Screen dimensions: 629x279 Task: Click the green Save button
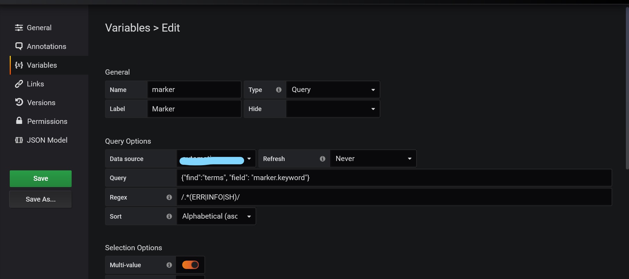(41, 178)
